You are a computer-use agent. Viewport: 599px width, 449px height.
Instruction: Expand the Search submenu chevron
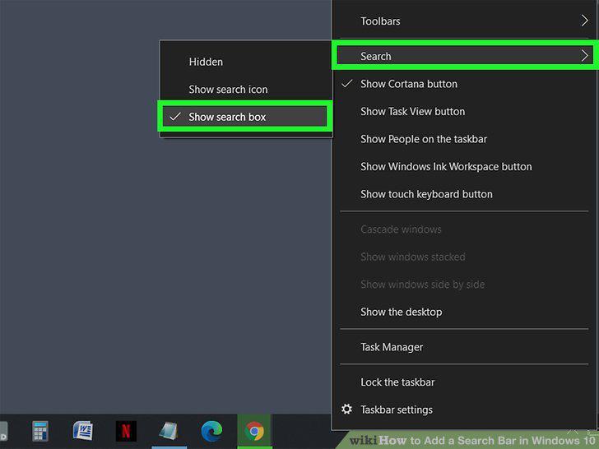pos(584,56)
